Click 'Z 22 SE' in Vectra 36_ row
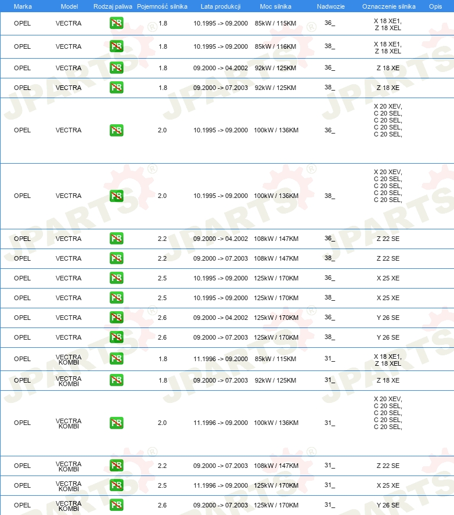This screenshot has height=515, width=454. click(388, 239)
